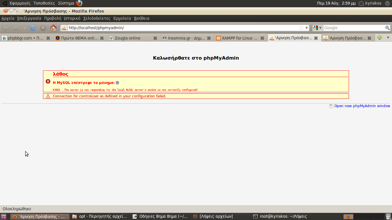Image resolution: width=392 pixels, height=220 pixels.
Task: Click the Open new phpMyAdmin window link
Action: 362,106
